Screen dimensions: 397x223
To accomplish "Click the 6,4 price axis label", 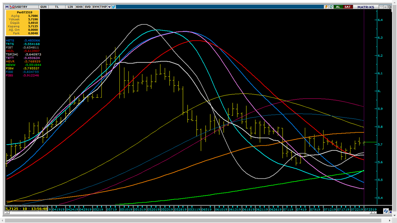I will pyautogui.click(x=380, y=20).
